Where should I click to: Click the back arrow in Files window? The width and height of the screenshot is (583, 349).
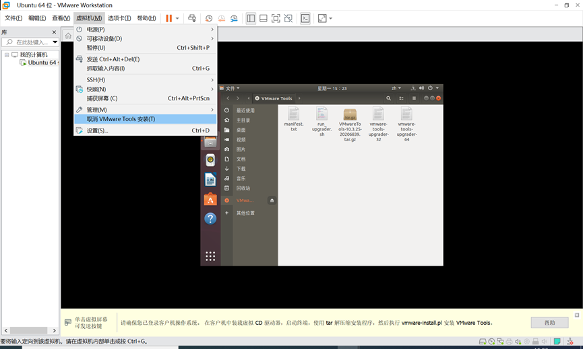tap(228, 98)
